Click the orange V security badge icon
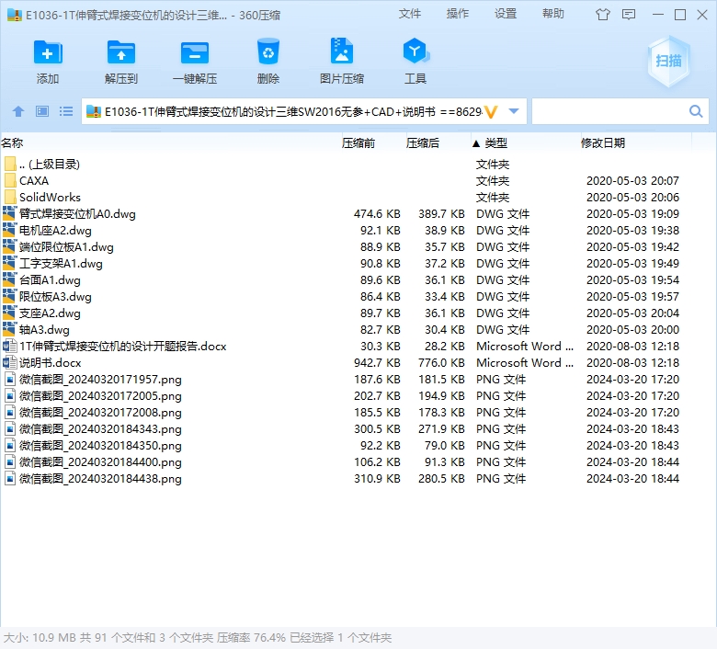 click(491, 111)
